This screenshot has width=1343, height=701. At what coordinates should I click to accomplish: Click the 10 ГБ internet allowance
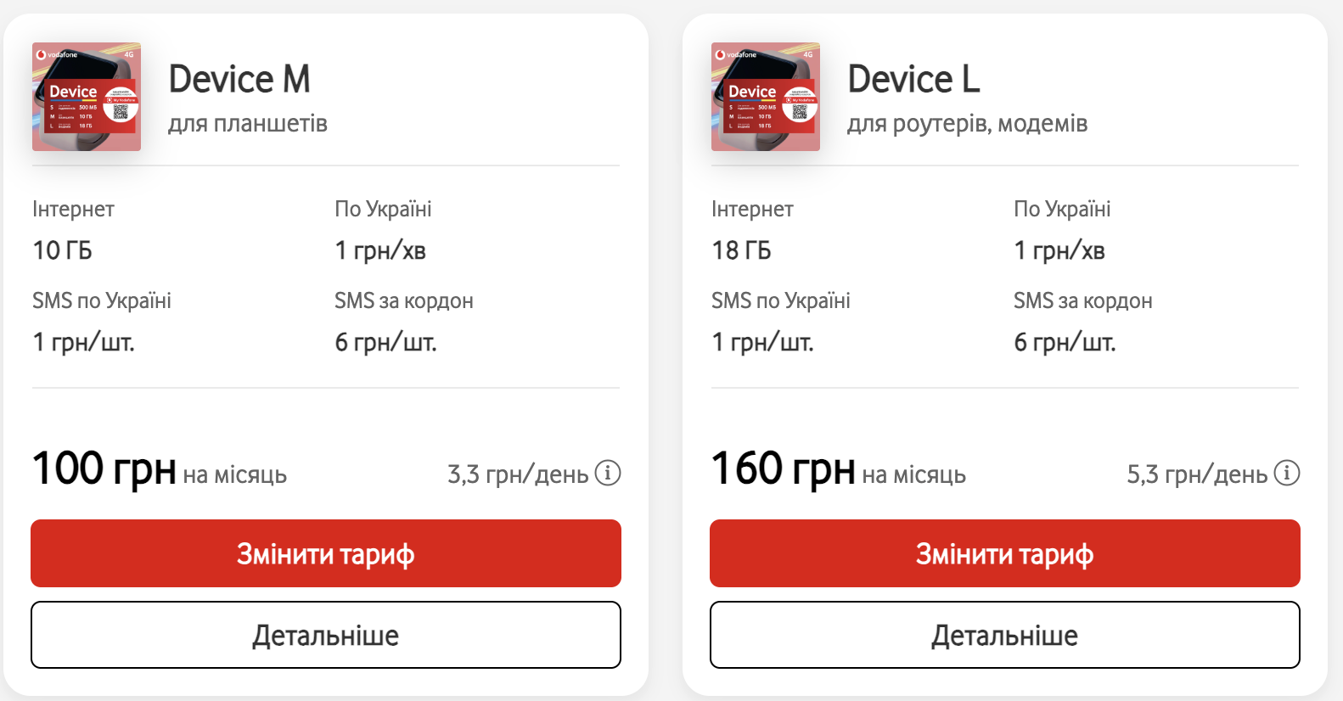tap(62, 250)
